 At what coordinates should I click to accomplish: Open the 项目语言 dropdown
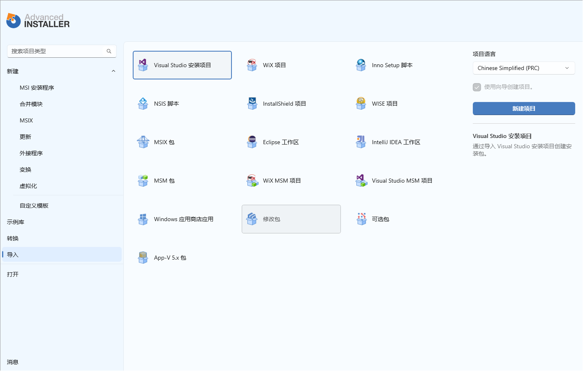click(x=524, y=68)
